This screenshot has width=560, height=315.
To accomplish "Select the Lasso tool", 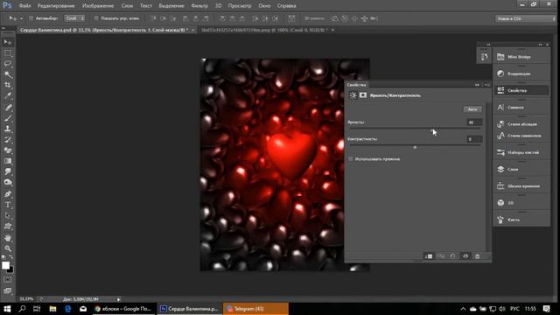I will pyautogui.click(x=8, y=64).
